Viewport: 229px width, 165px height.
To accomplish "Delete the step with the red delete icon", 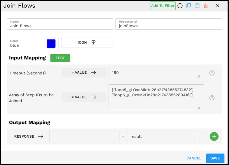I will 206,6.
